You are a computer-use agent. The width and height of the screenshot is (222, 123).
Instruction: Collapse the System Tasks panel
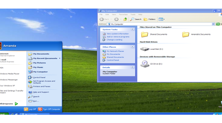tap(132, 29)
